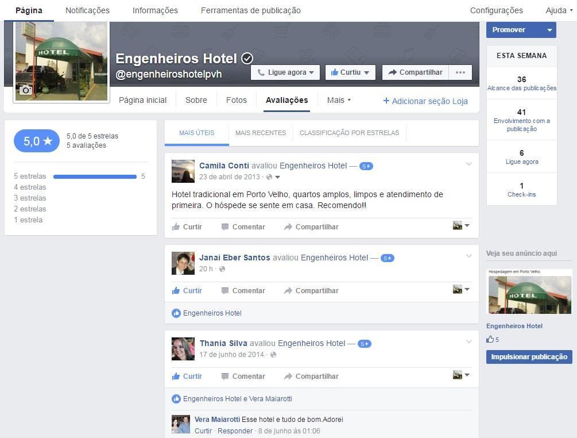
Task: Switch to the Notificações tab
Action: [88, 10]
